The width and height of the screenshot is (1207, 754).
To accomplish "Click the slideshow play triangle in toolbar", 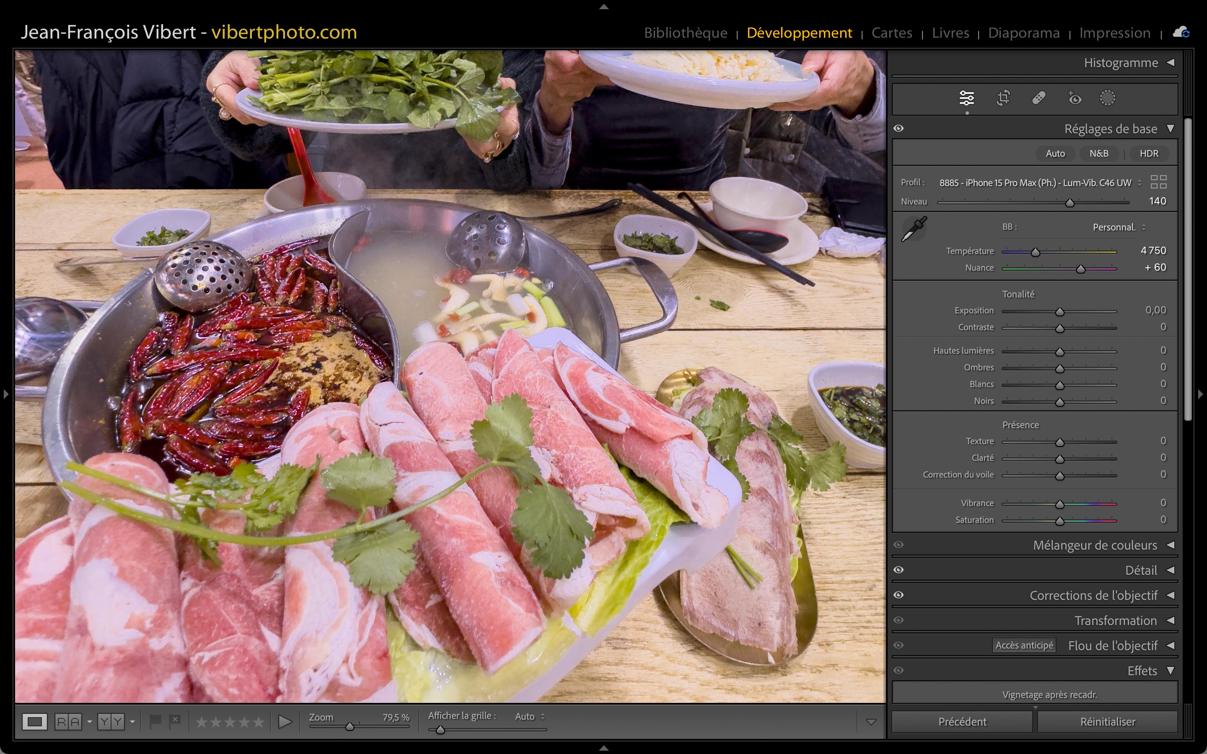I will click(285, 722).
